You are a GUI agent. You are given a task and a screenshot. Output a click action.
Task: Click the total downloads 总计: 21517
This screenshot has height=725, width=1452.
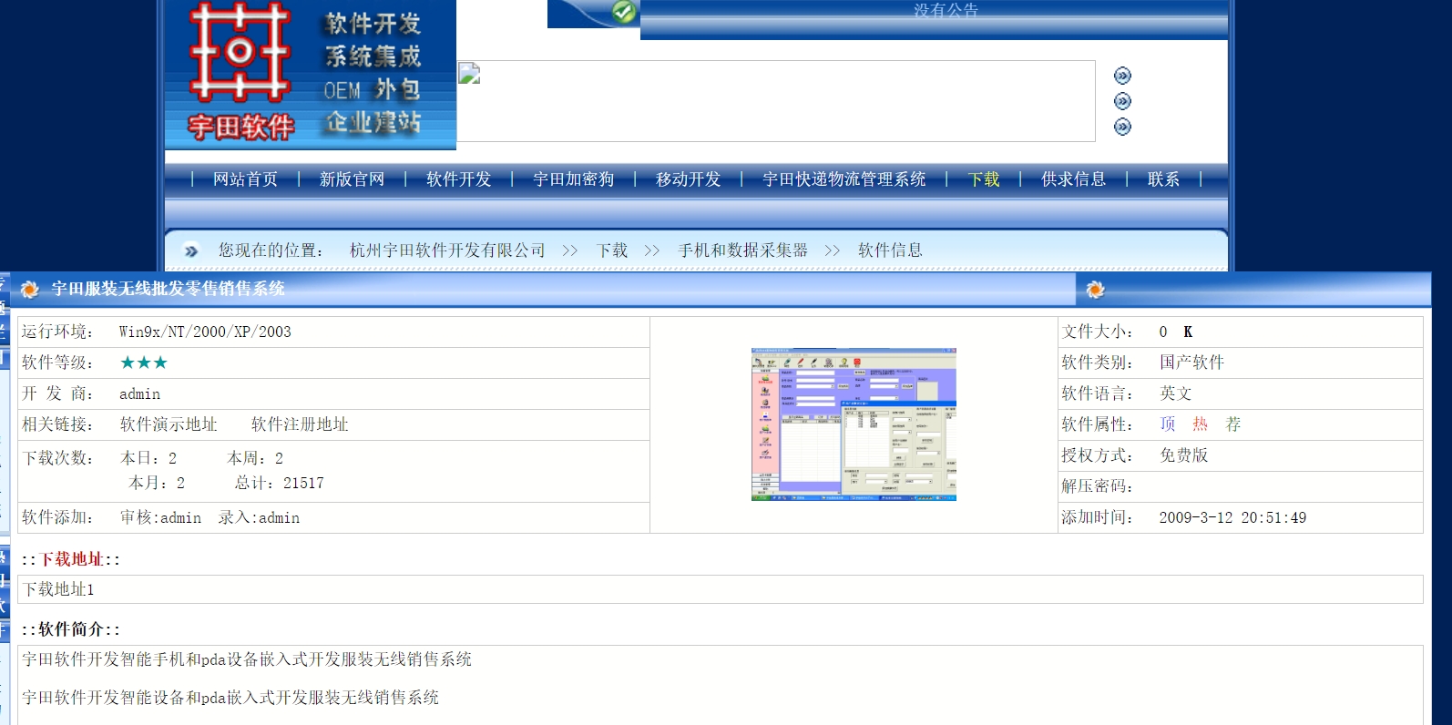point(279,483)
